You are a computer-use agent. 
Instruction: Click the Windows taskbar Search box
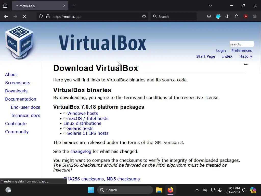[x=125, y=190]
